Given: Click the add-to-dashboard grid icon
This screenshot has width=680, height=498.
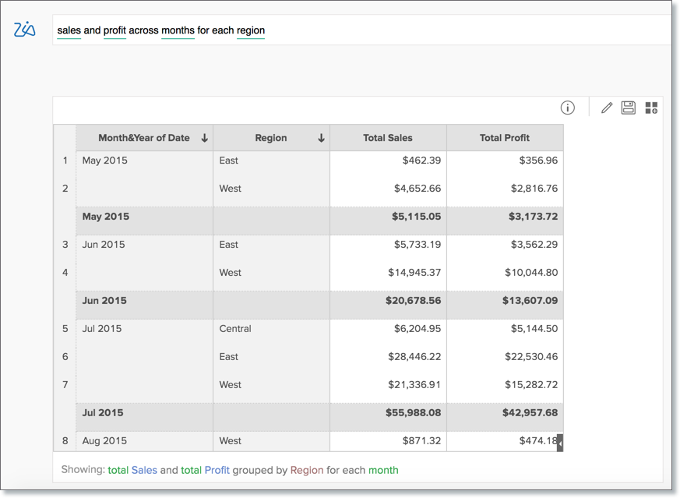Looking at the screenshot, I should click(651, 108).
